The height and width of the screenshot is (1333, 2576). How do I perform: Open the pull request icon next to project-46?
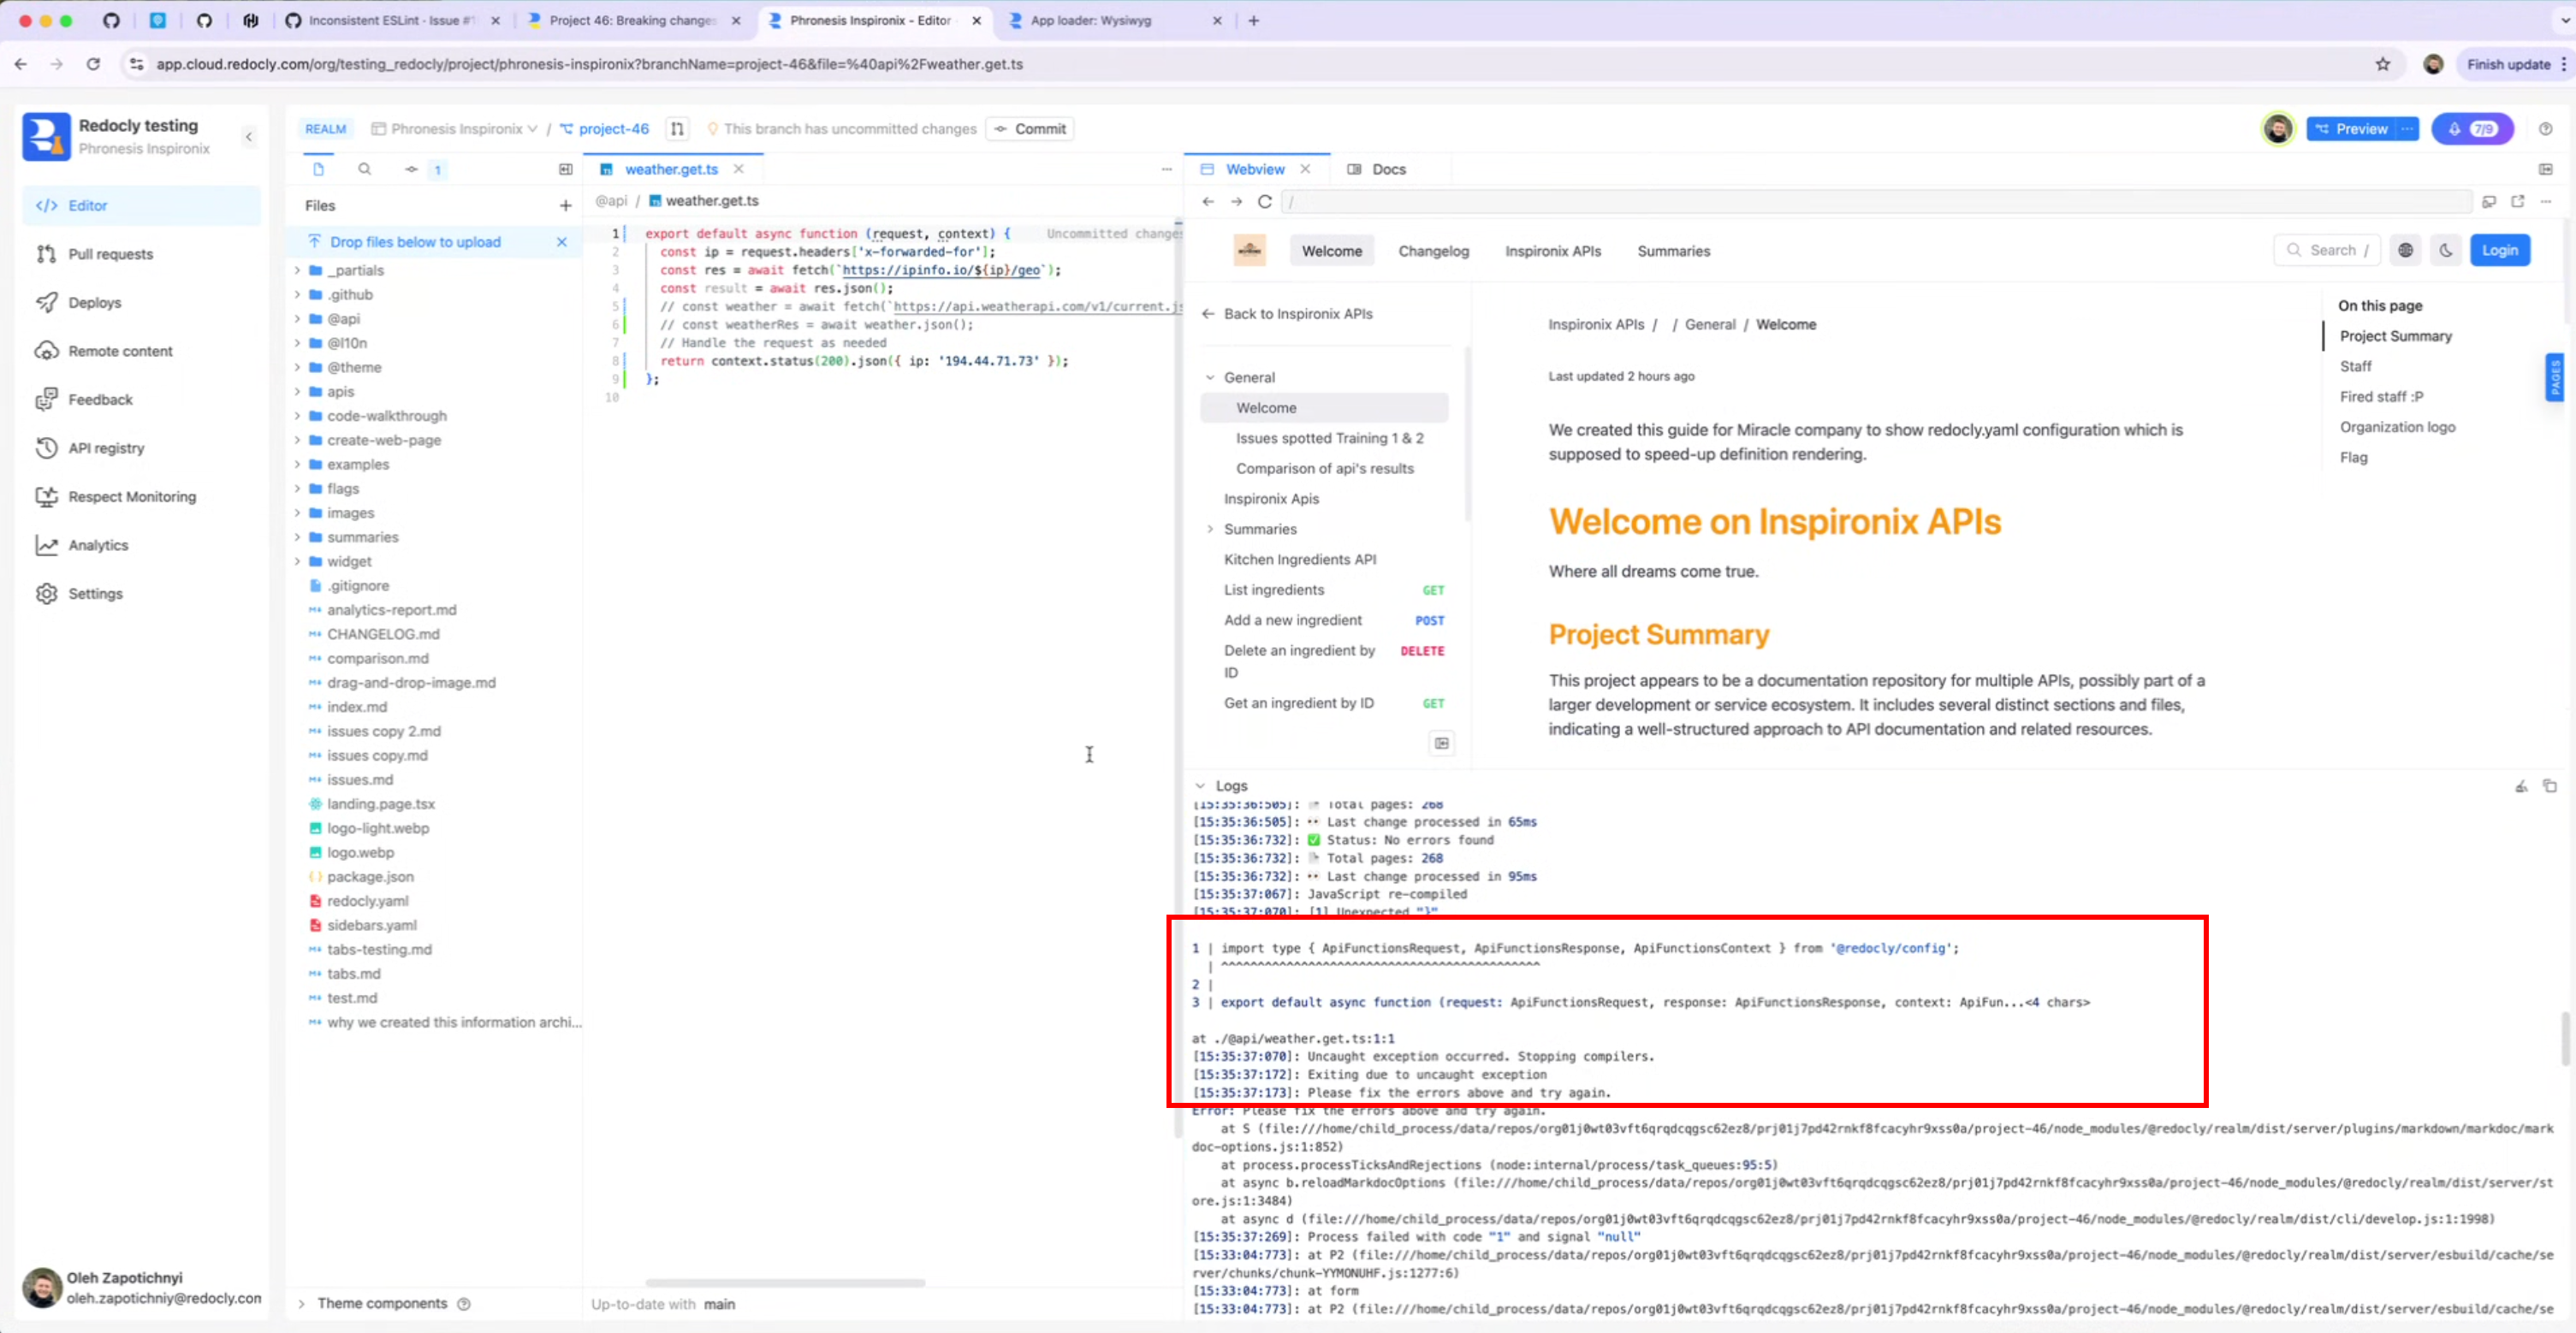coord(677,128)
